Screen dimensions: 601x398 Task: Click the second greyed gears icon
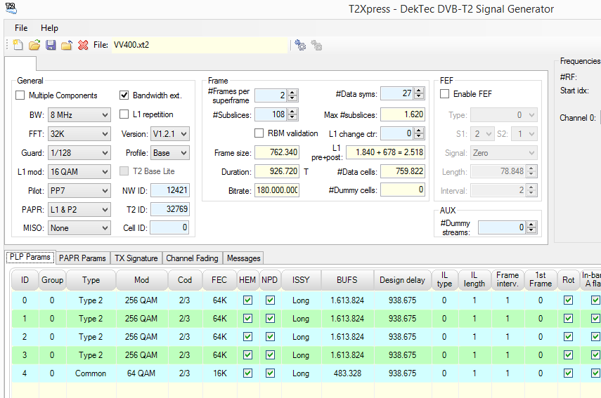tap(316, 46)
